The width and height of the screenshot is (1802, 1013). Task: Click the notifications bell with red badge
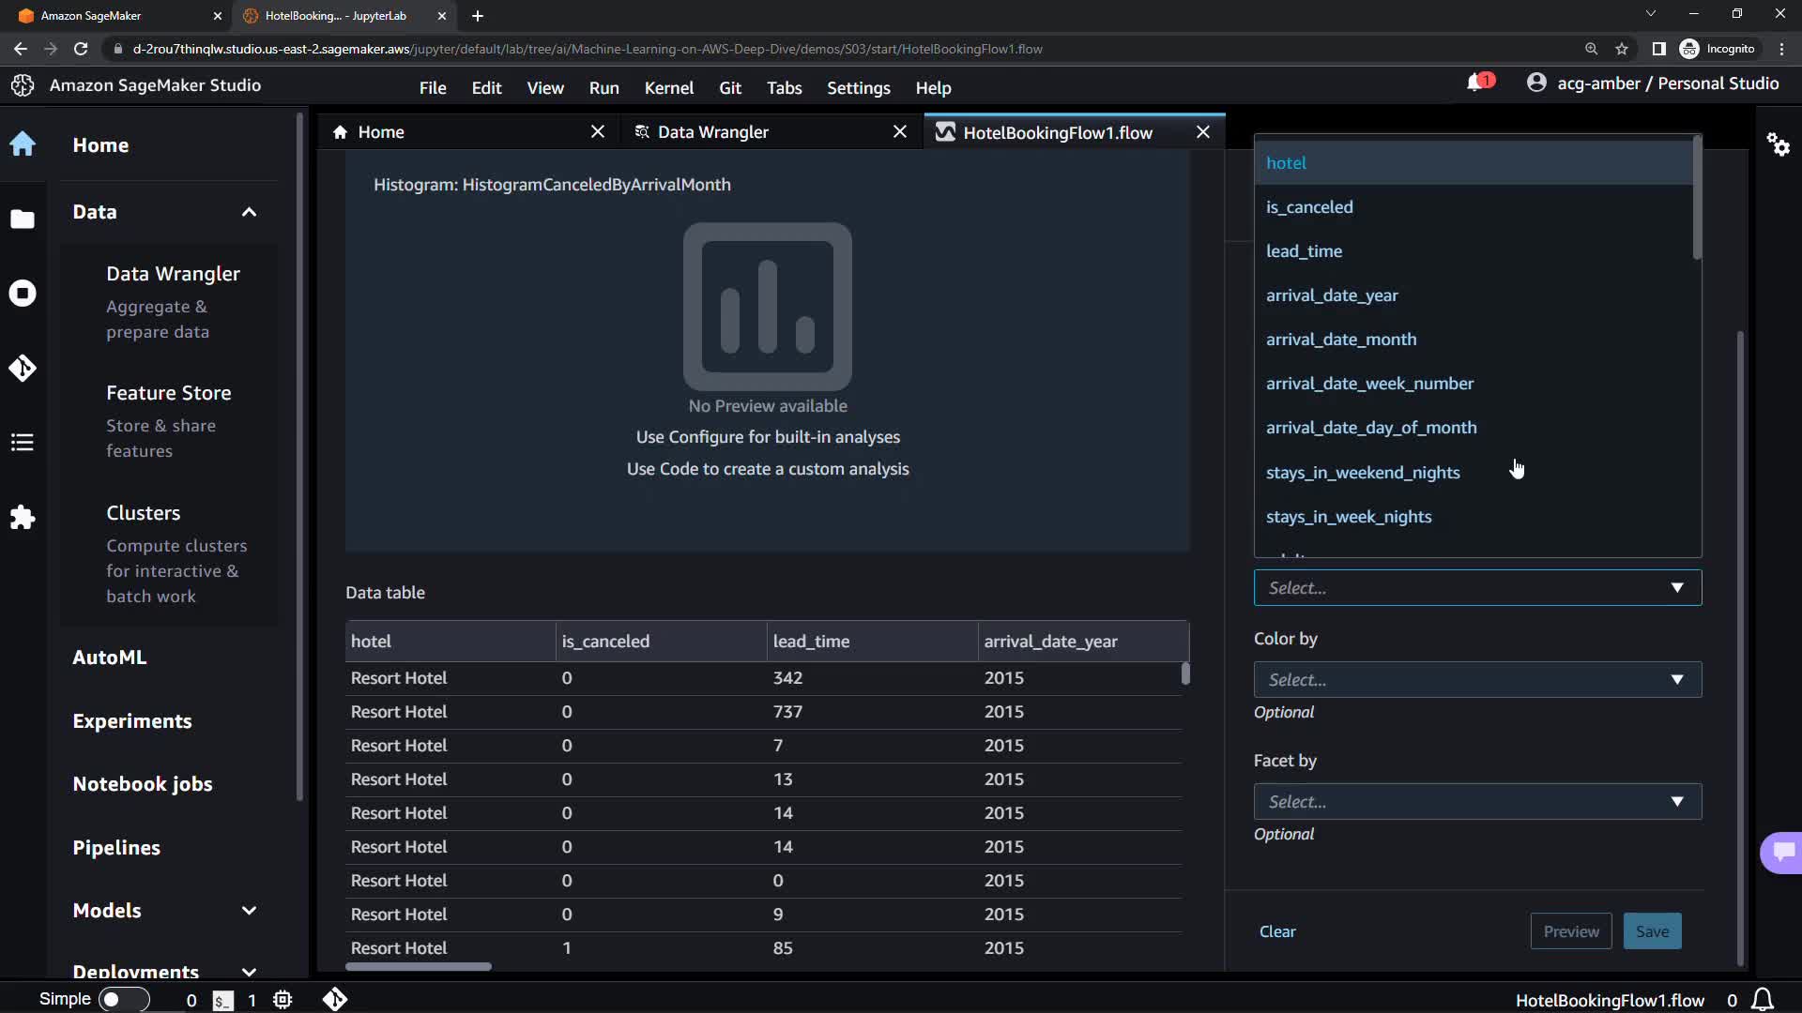(1477, 83)
